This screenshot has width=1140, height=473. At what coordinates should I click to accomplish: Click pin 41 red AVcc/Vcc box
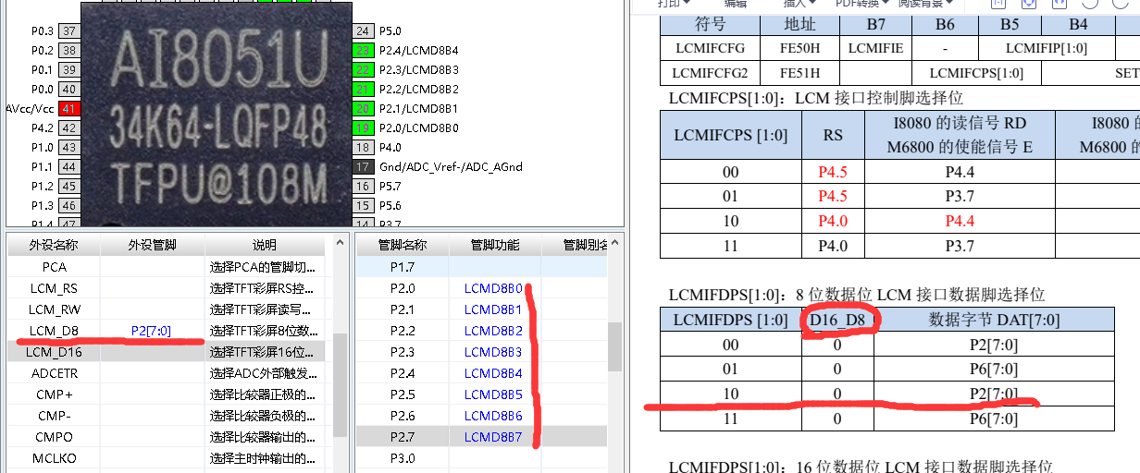[68, 108]
